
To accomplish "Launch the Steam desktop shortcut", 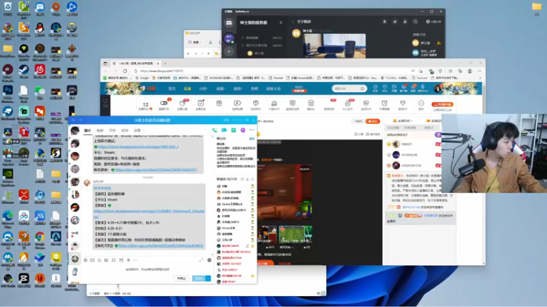I will click(24, 70).
